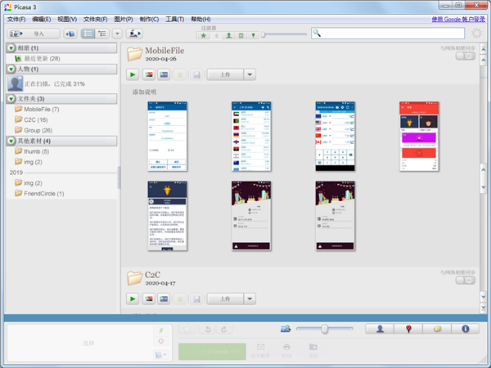Select FriendCircle folder in the sidebar
The width and height of the screenshot is (491, 368).
point(44,193)
